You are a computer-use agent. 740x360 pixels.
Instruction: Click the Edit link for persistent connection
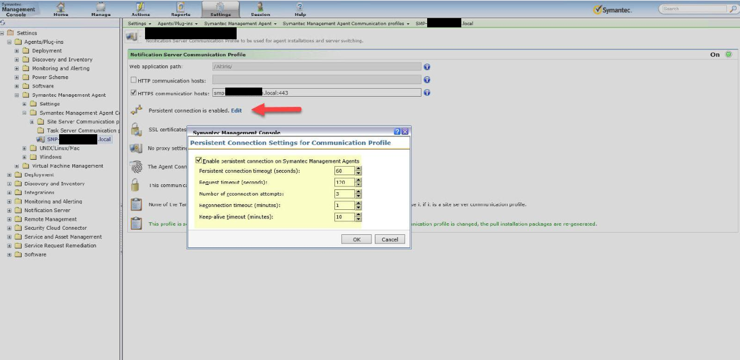(236, 110)
